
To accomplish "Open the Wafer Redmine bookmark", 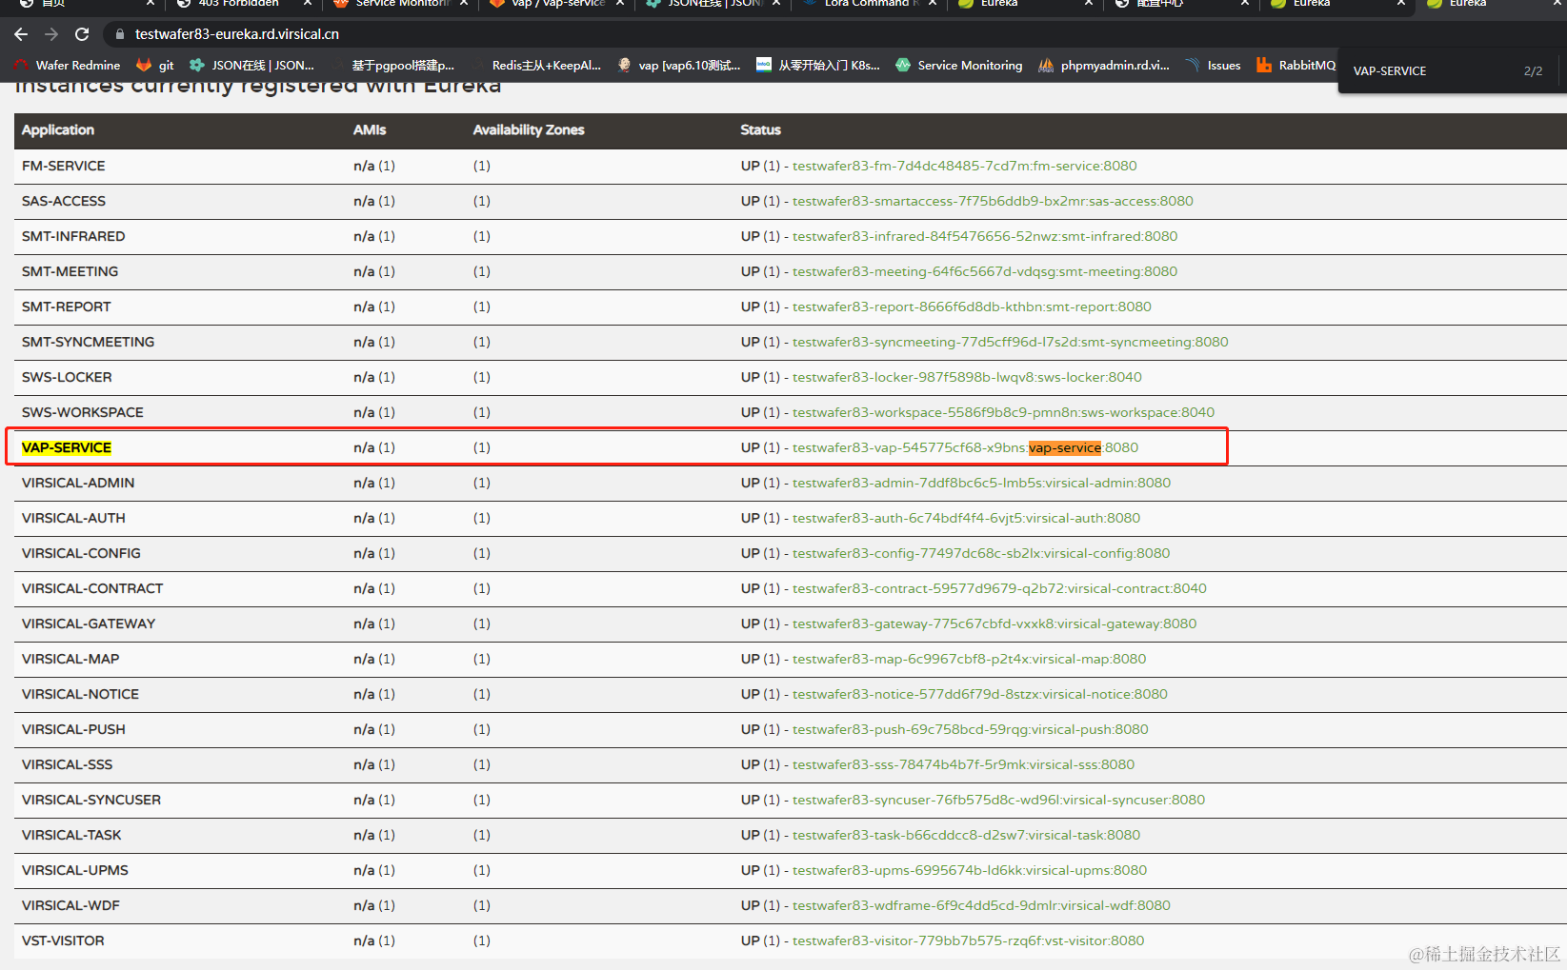I will pos(67,66).
